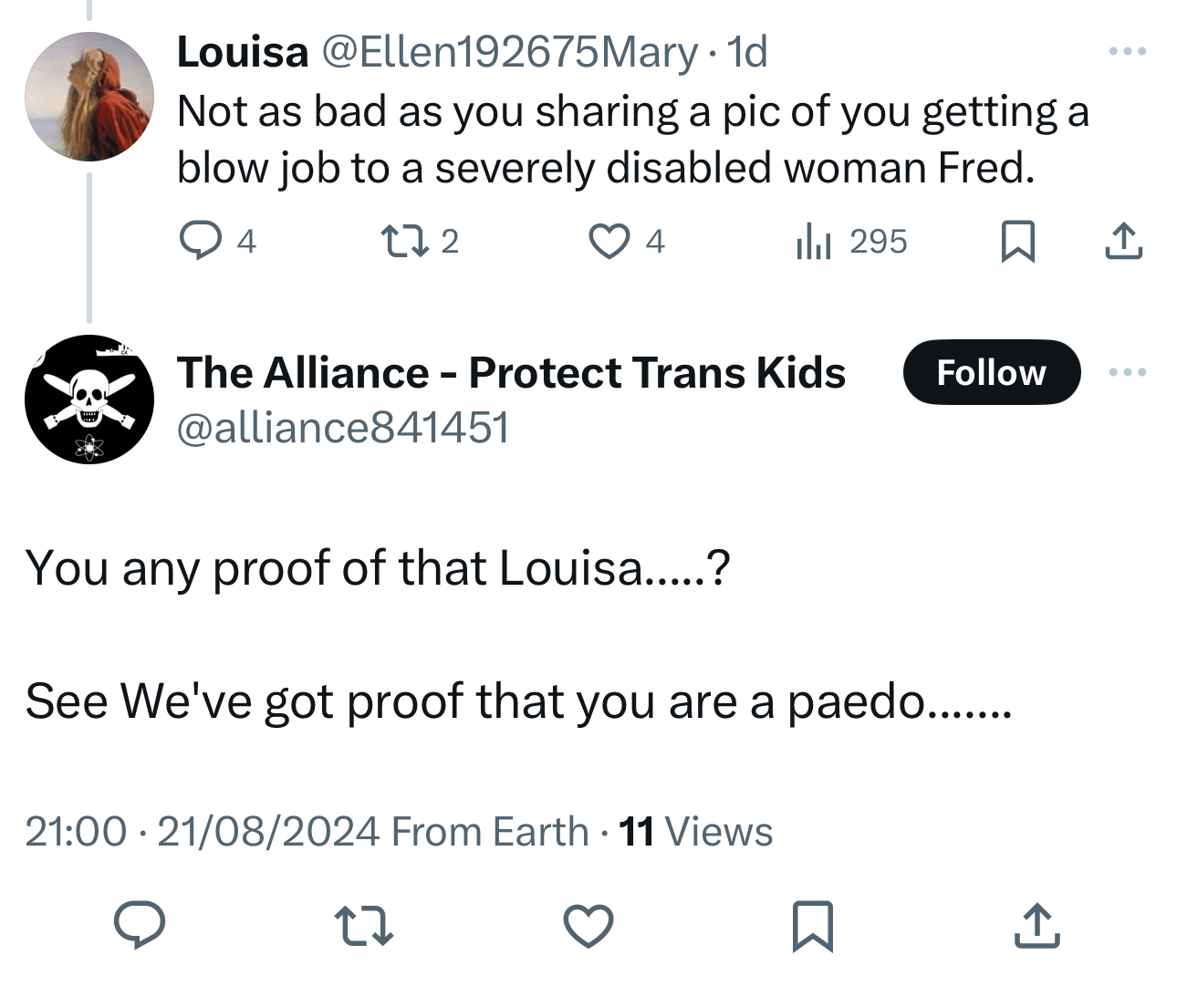Reply to The Alliance tweet
The height and width of the screenshot is (1007, 1177).
click(140, 925)
